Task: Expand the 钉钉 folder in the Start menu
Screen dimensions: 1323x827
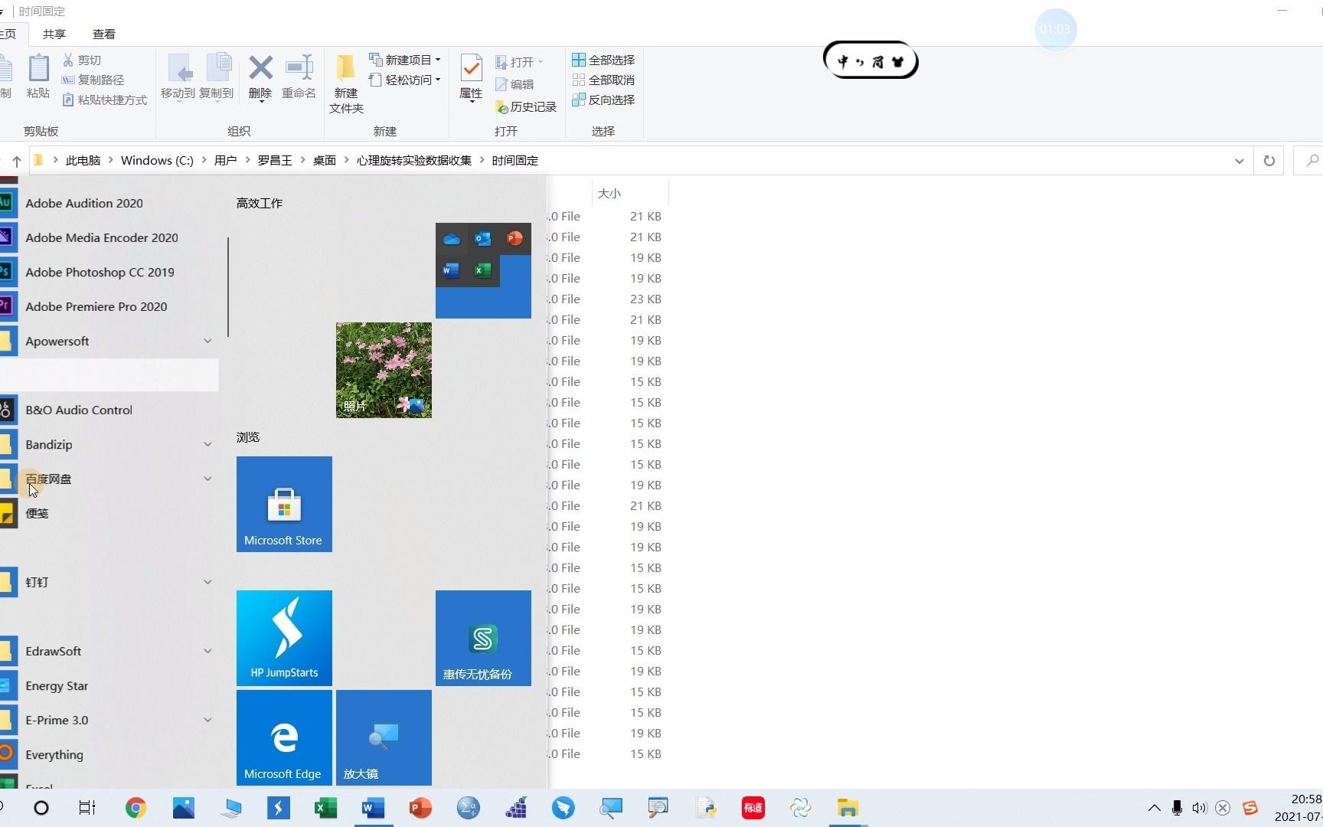Action: [x=207, y=582]
